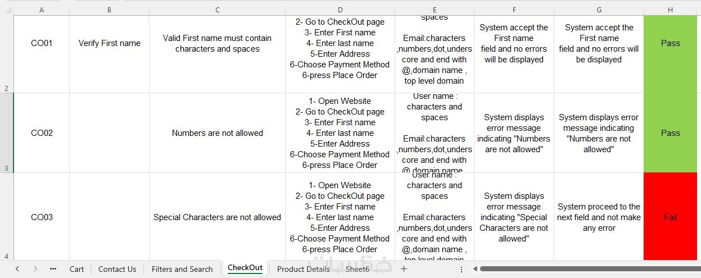Switch to Sheet6 tab

coord(358,269)
